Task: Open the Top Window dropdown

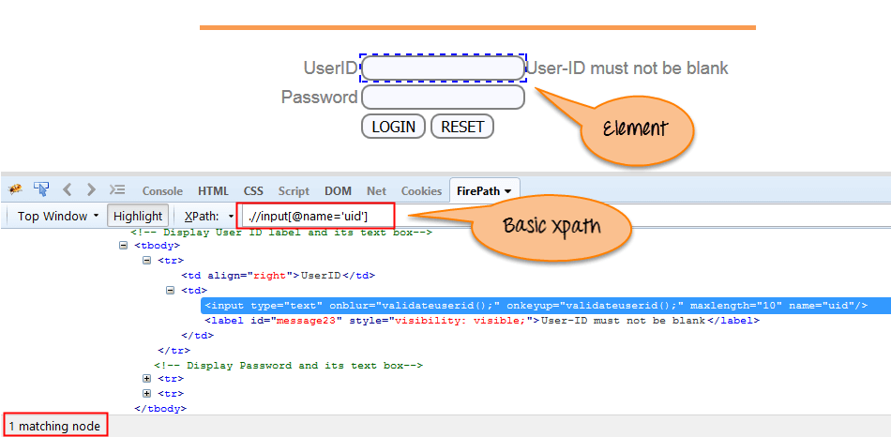Action: [57, 216]
